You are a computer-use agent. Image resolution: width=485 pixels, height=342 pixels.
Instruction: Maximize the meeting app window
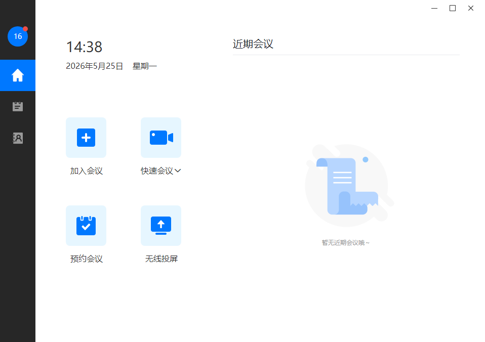[x=453, y=9]
